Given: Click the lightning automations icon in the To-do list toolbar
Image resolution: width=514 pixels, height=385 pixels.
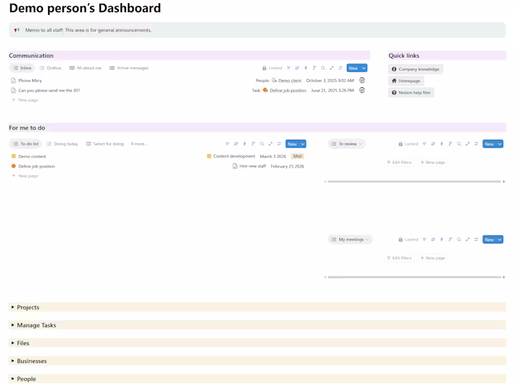Looking at the screenshot, I should pyautogui.click(x=245, y=144).
